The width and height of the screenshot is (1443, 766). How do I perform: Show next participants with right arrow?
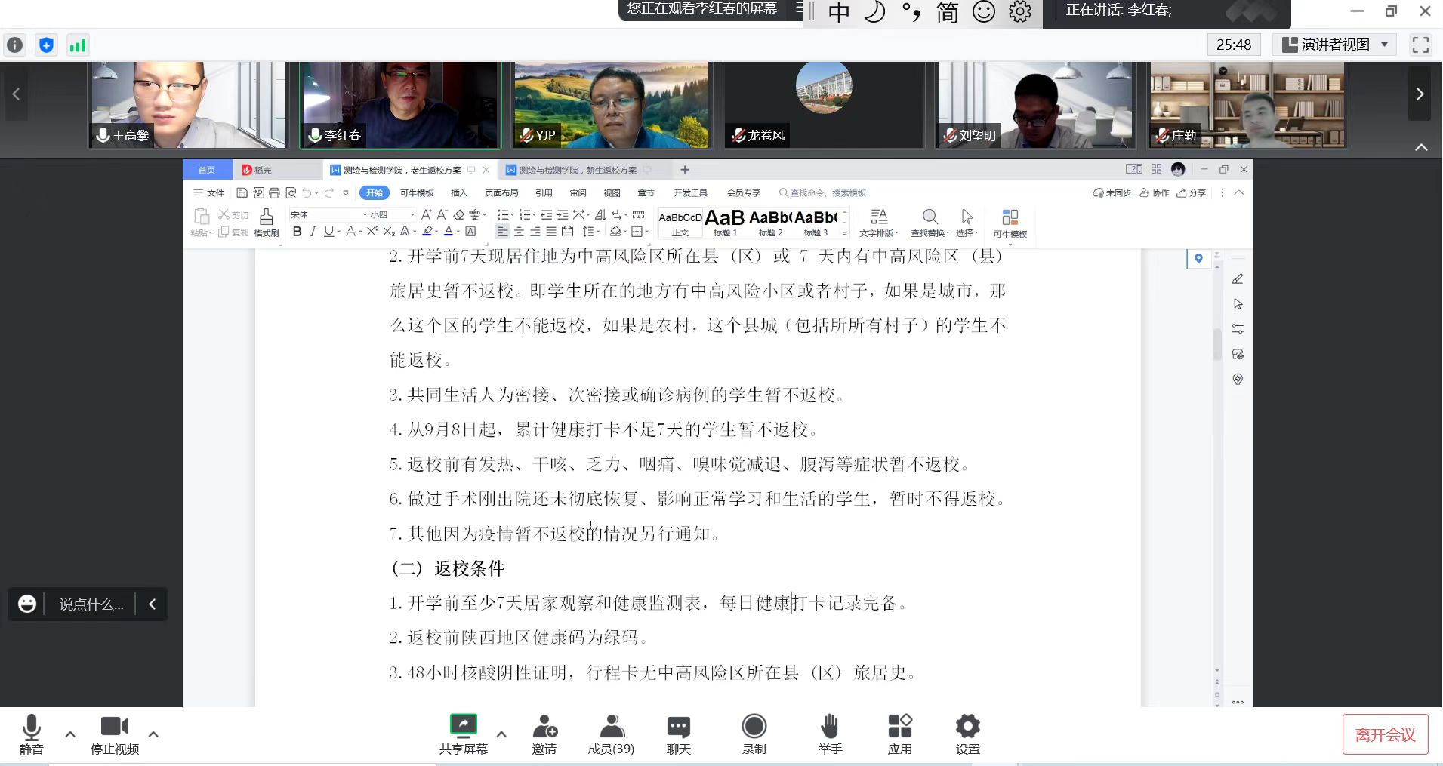pyautogui.click(x=1420, y=94)
